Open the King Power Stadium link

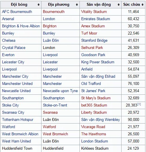pyautogui.click(x=98, y=62)
